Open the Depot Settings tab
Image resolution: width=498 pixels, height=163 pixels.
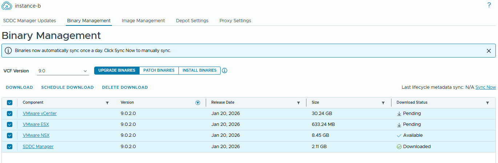click(192, 21)
